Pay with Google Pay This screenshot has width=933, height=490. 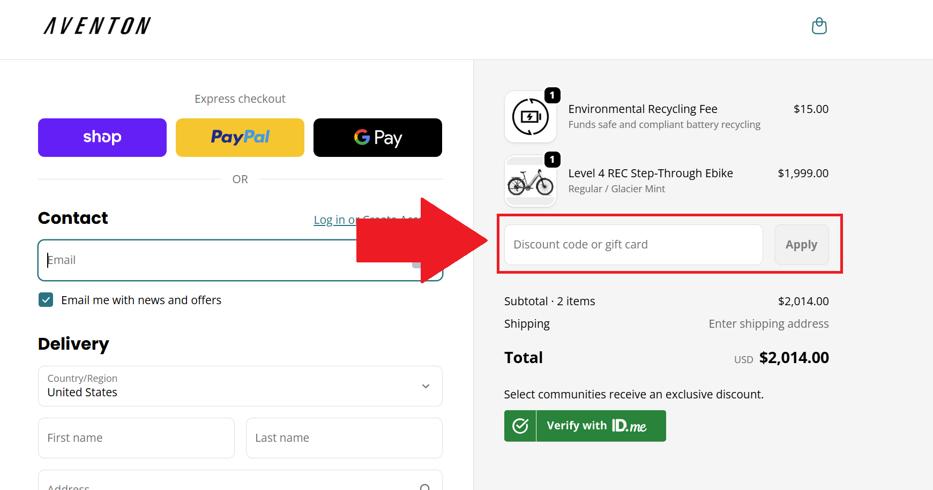[x=378, y=138]
